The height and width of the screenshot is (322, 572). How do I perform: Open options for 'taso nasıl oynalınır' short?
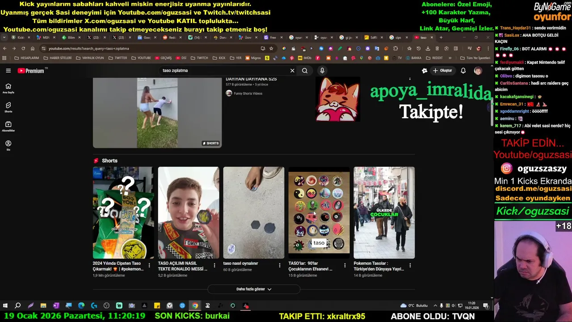pos(280,265)
